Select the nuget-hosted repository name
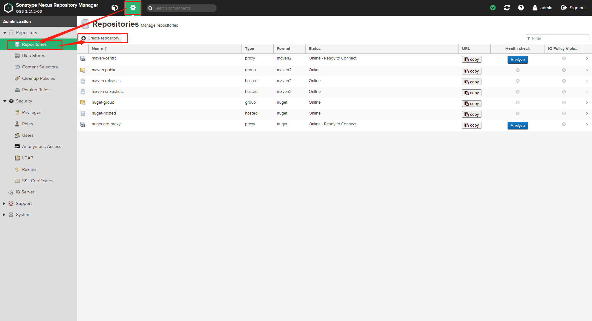 104,113
